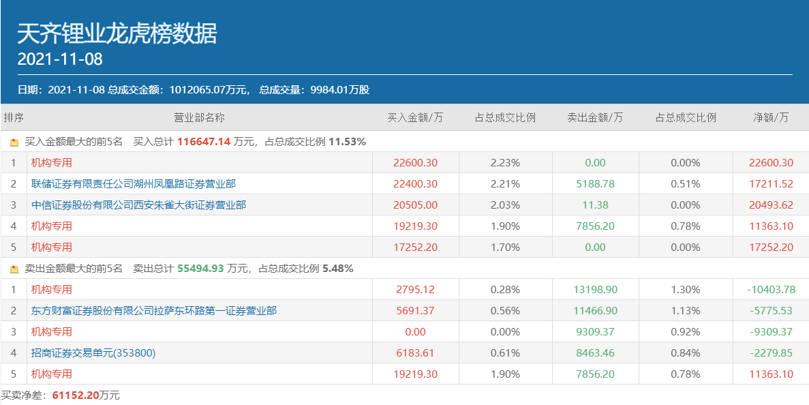Click the 天齐锂业龙虎榜数据 page title
The height and width of the screenshot is (405, 809).
pos(117,33)
